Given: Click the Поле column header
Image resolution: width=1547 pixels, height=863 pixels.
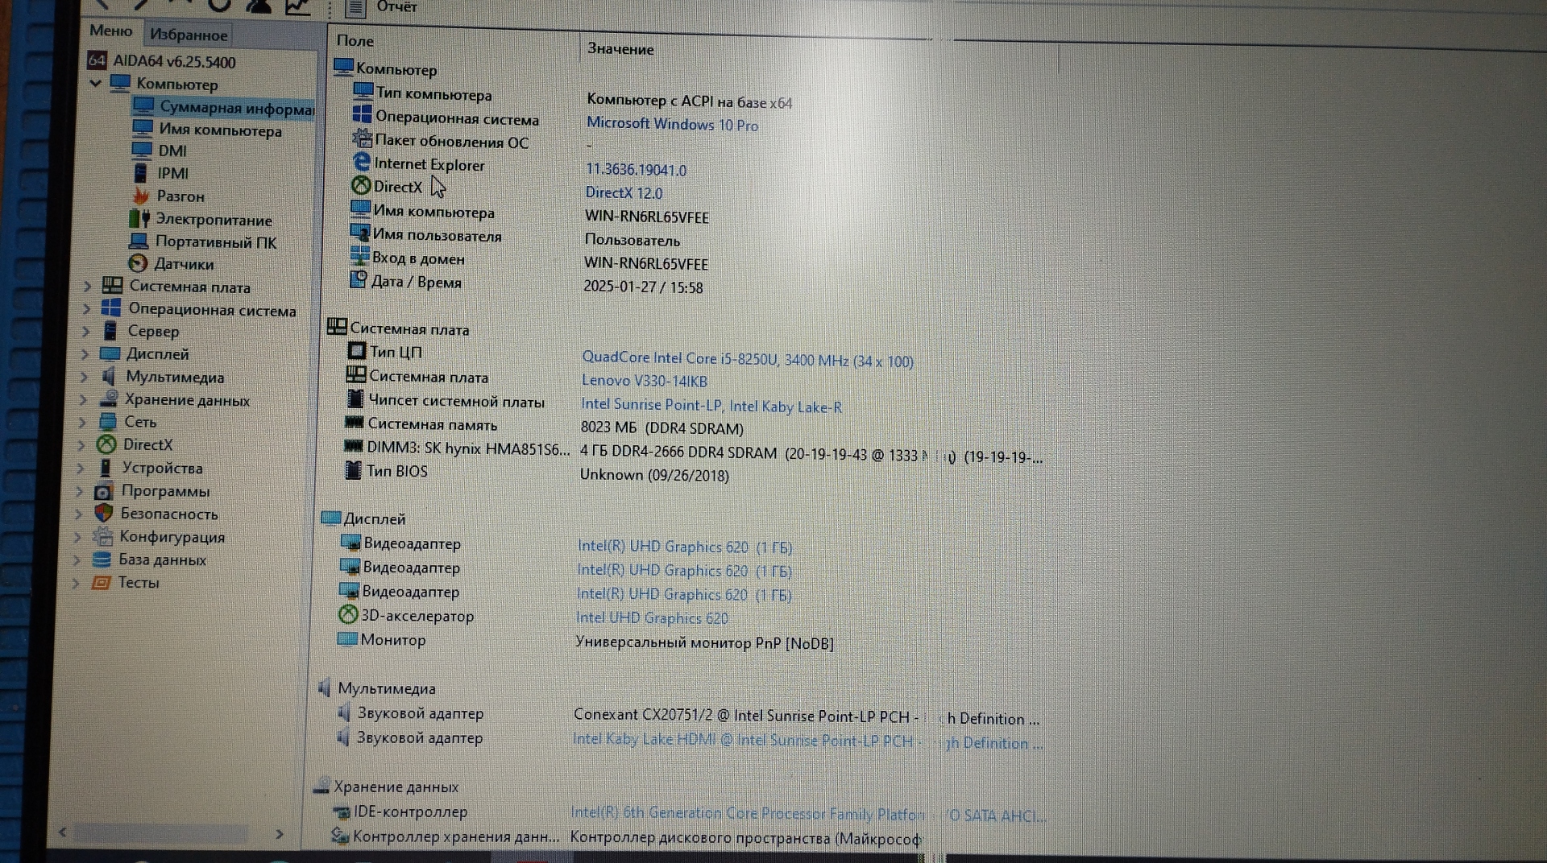Looking at the screenshot, I should click(x=355, y=40).
